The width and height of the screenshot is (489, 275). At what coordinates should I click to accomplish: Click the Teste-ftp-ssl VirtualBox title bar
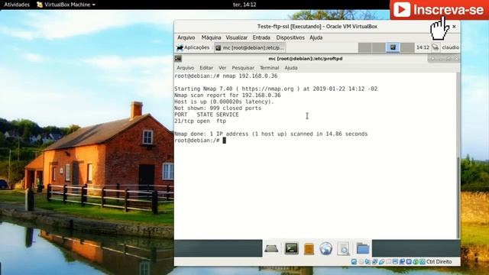pos(317,27)
